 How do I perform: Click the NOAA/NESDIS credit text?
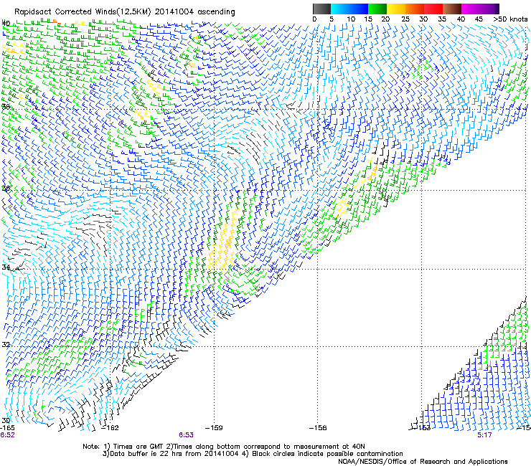(423, 462)
